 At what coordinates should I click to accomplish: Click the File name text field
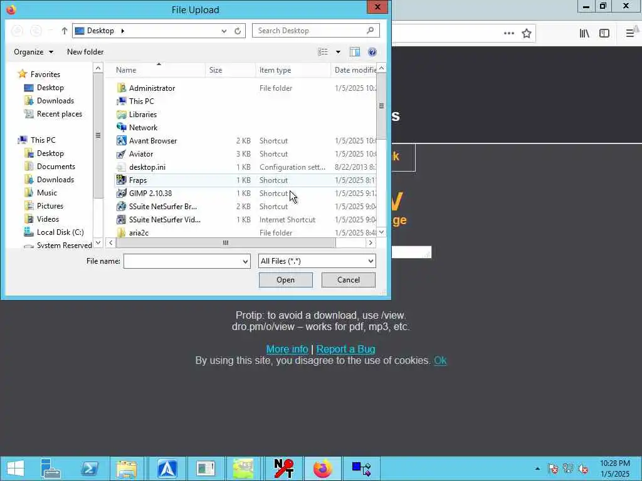(182, 261)
